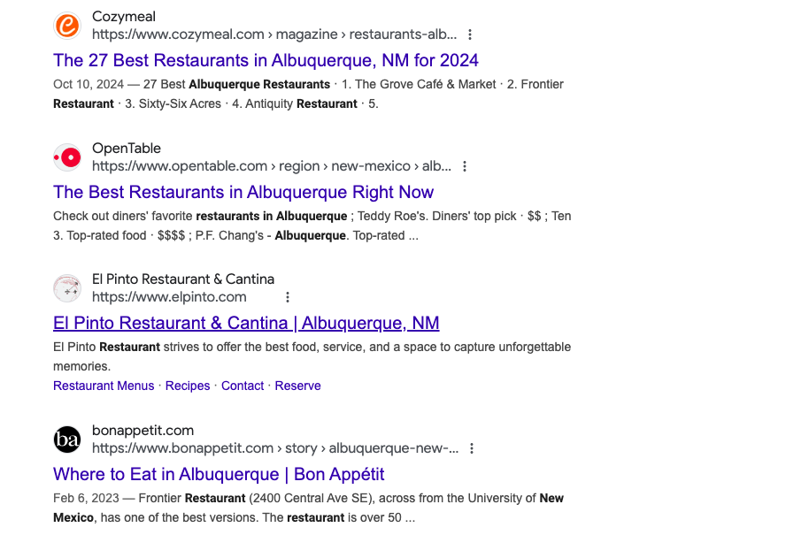Click the OpenTable site name
The width and height of the screenshot is (786, 558).
click(x=127, y=149)
